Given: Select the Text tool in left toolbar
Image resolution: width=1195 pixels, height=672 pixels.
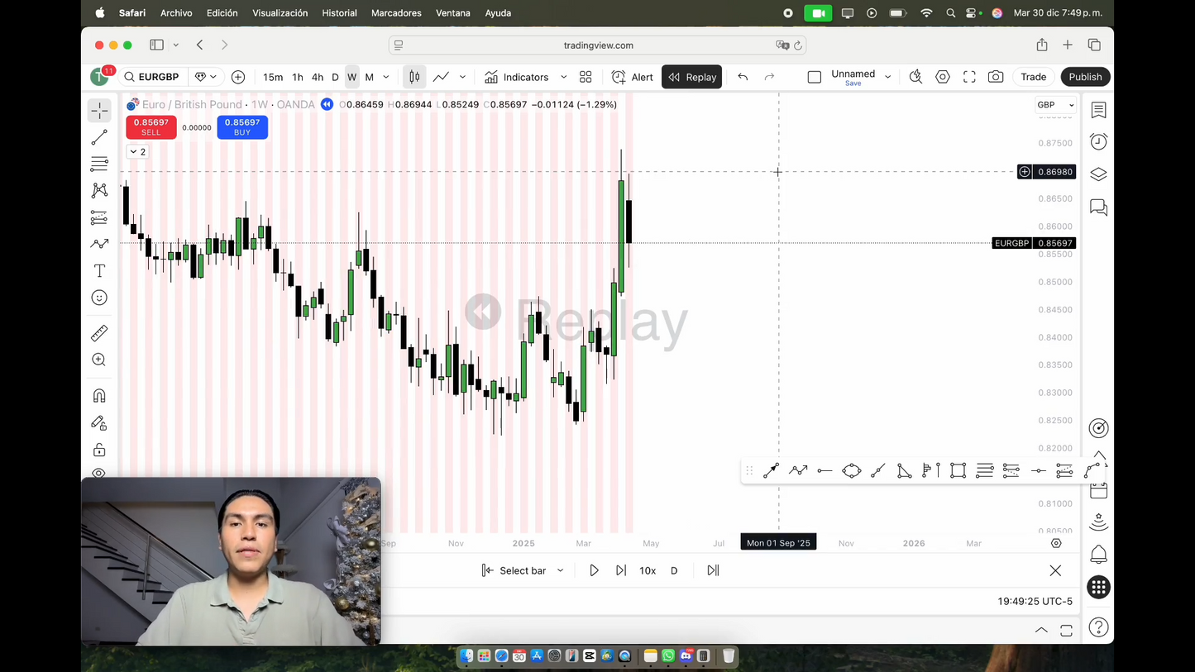Looking at the screenshot, I should [x=99, y=271].
